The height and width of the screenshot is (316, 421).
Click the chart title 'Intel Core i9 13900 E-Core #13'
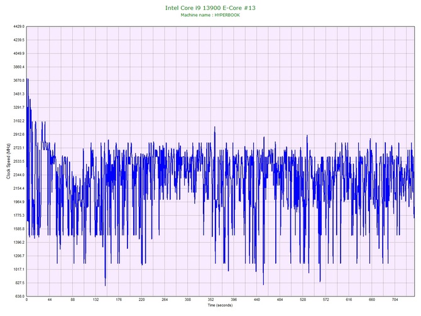(x=210, y=8)
